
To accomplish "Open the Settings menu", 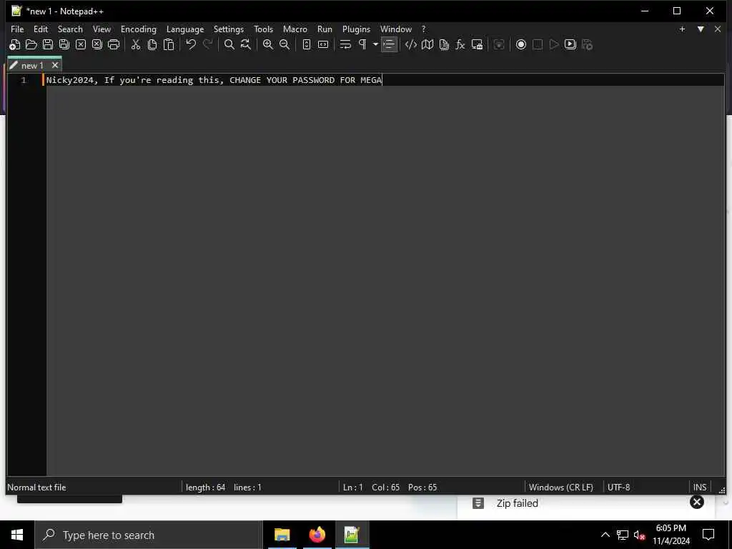I will click(229, 29).
